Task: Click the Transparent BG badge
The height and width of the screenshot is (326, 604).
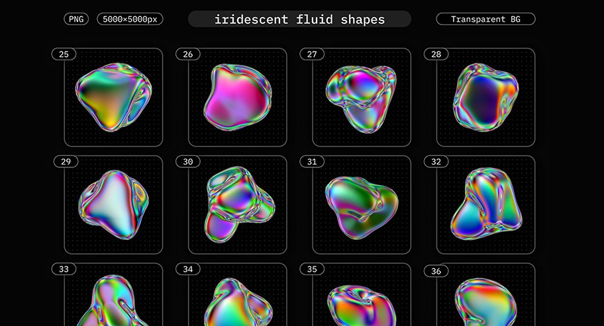Action: pyautogui.click(x=485, y=19)
